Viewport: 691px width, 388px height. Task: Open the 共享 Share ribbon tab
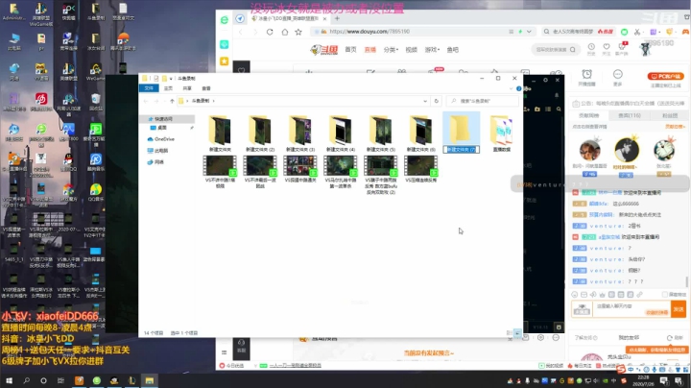pos(187,88)
